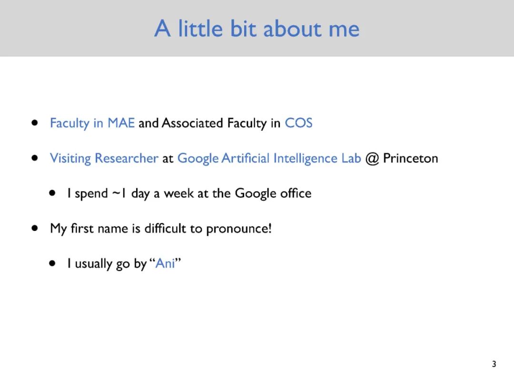514x385 pixels.
Task: Click the sub-bullet before "I usually go by"
Action: click(x=52, y=263)
